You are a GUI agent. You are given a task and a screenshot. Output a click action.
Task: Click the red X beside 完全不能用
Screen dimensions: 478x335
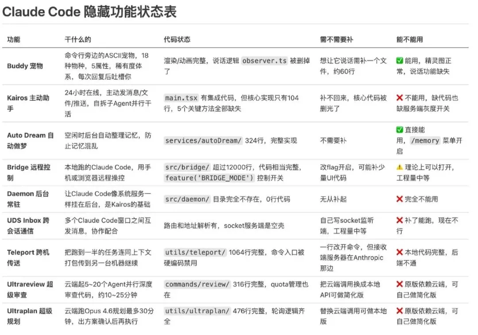(399, 199)
